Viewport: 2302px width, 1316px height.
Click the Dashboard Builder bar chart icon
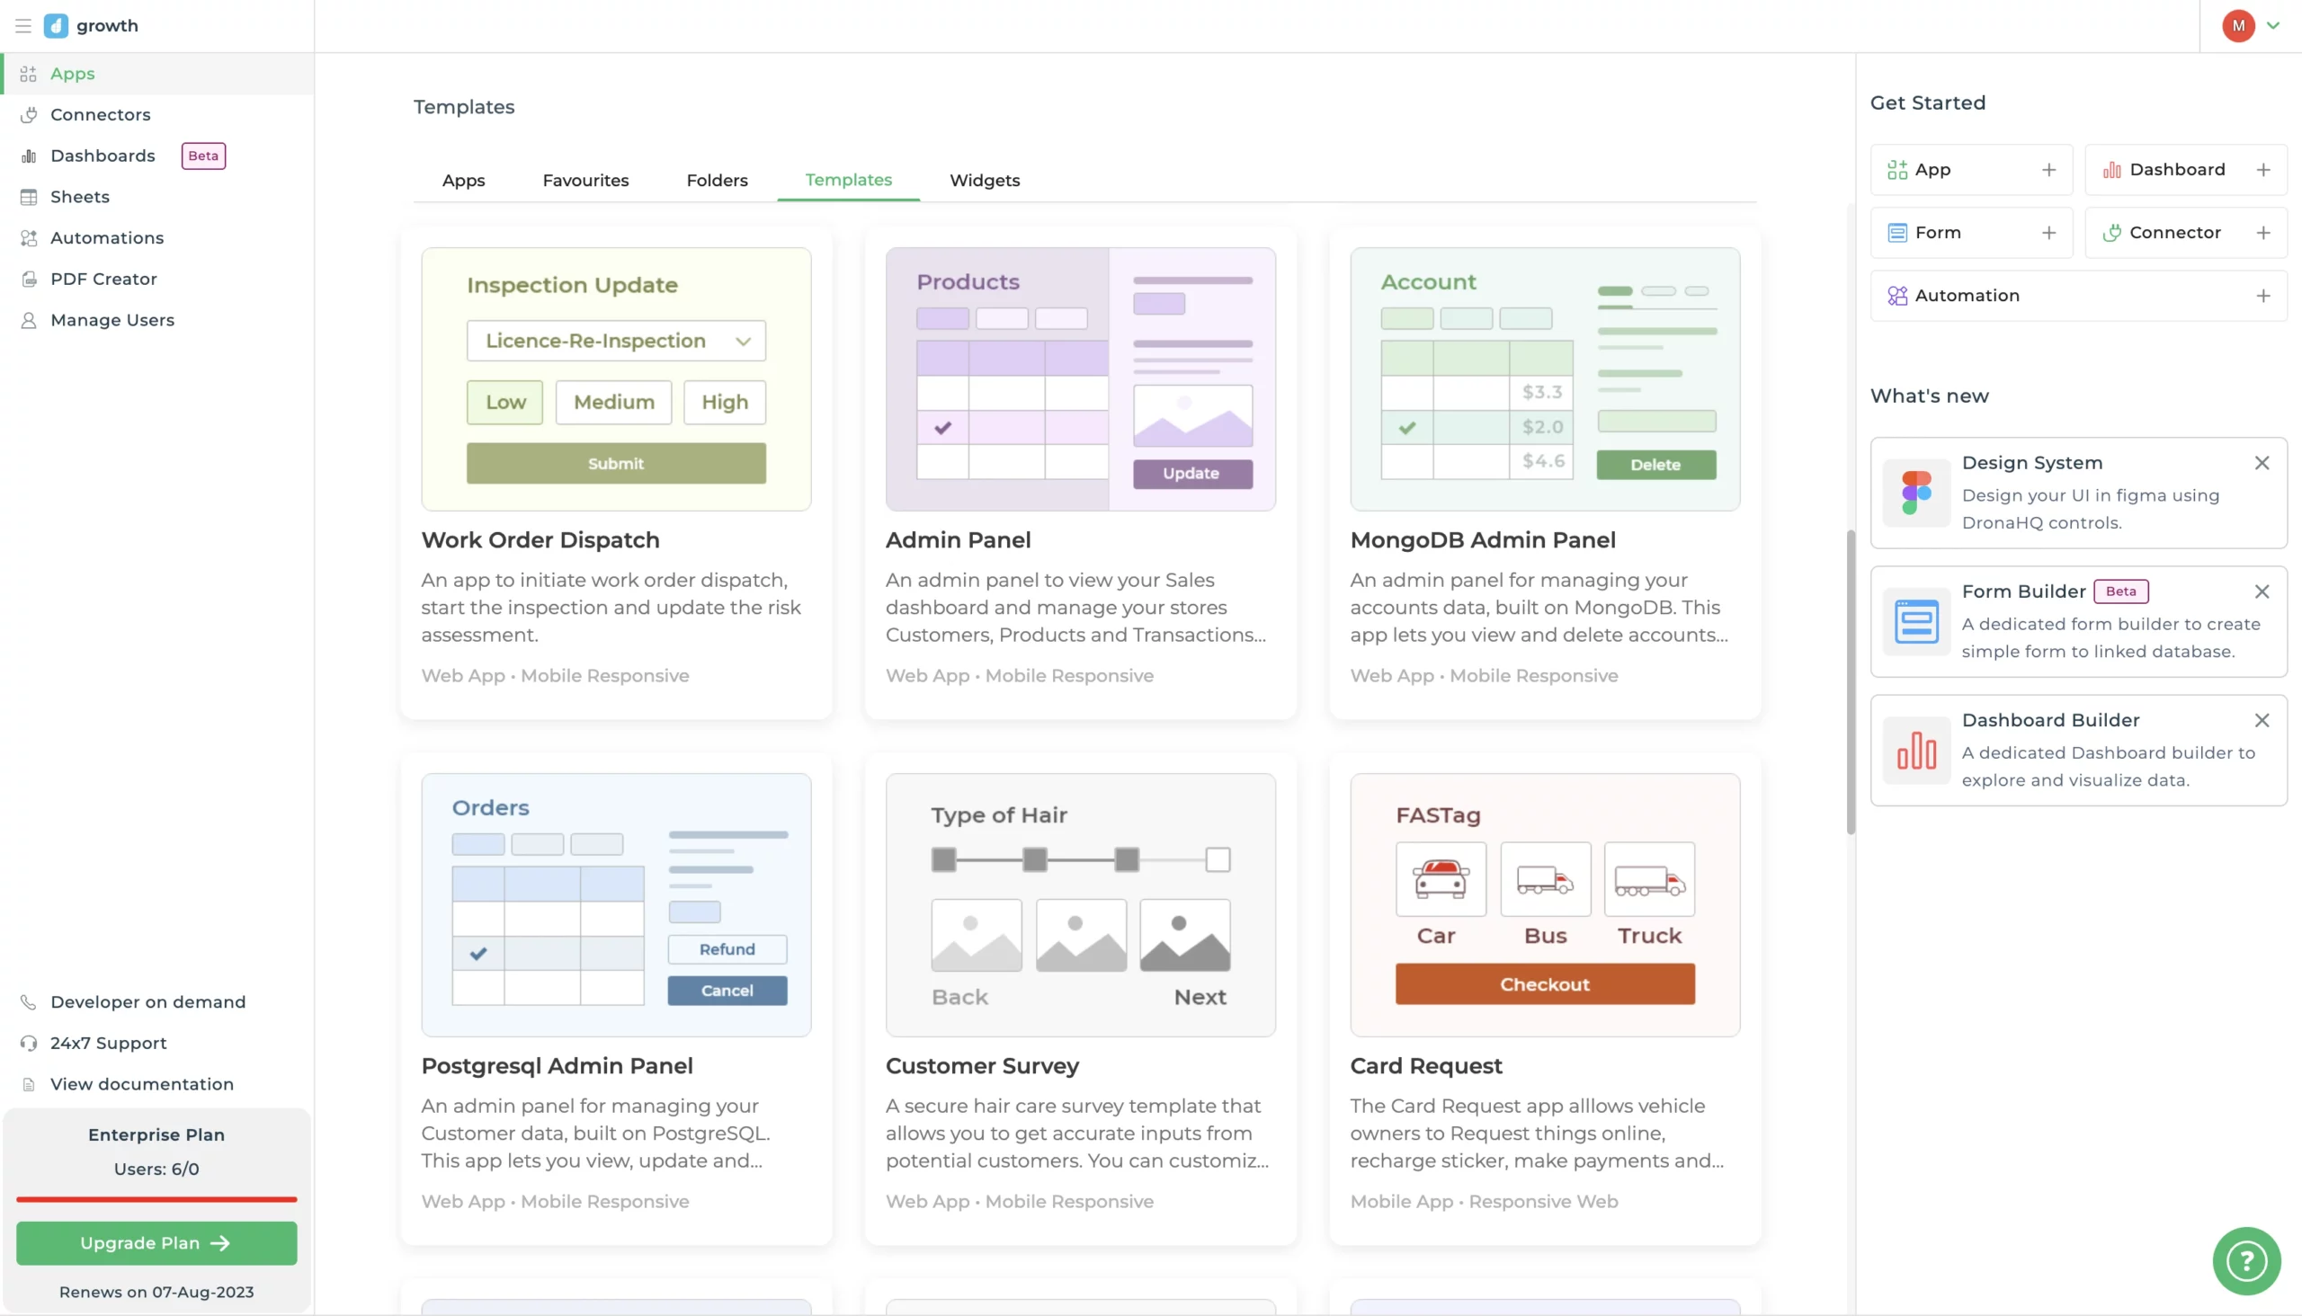[x=1916, y=751]
